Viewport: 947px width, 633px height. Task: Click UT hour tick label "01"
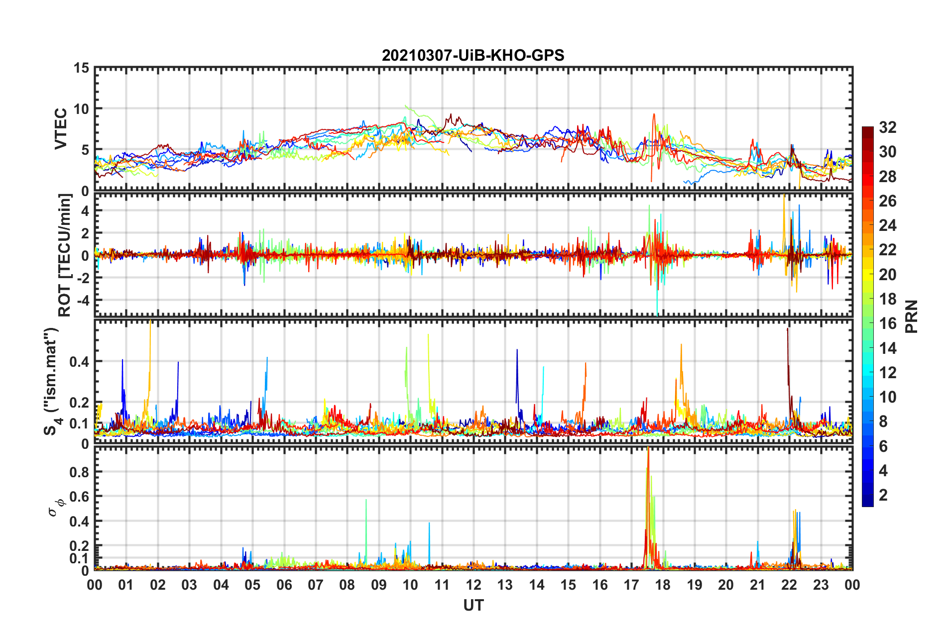(126, 585)
